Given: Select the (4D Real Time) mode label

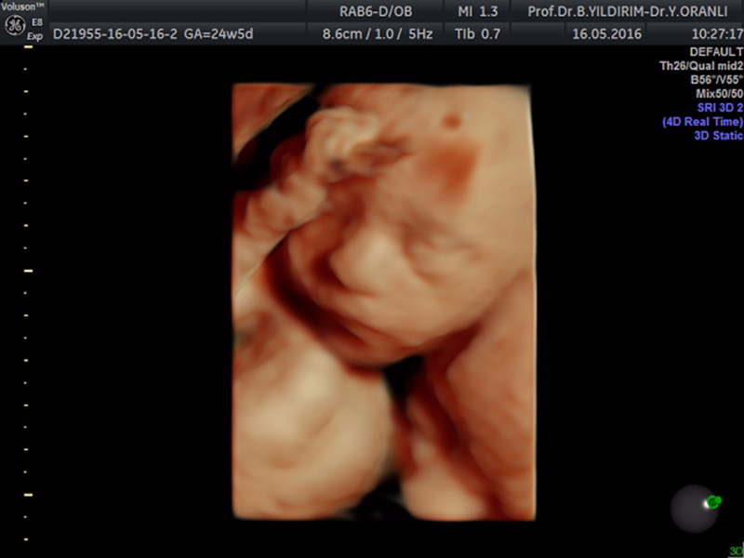Looking at the screenshot, I should [702, 122].
